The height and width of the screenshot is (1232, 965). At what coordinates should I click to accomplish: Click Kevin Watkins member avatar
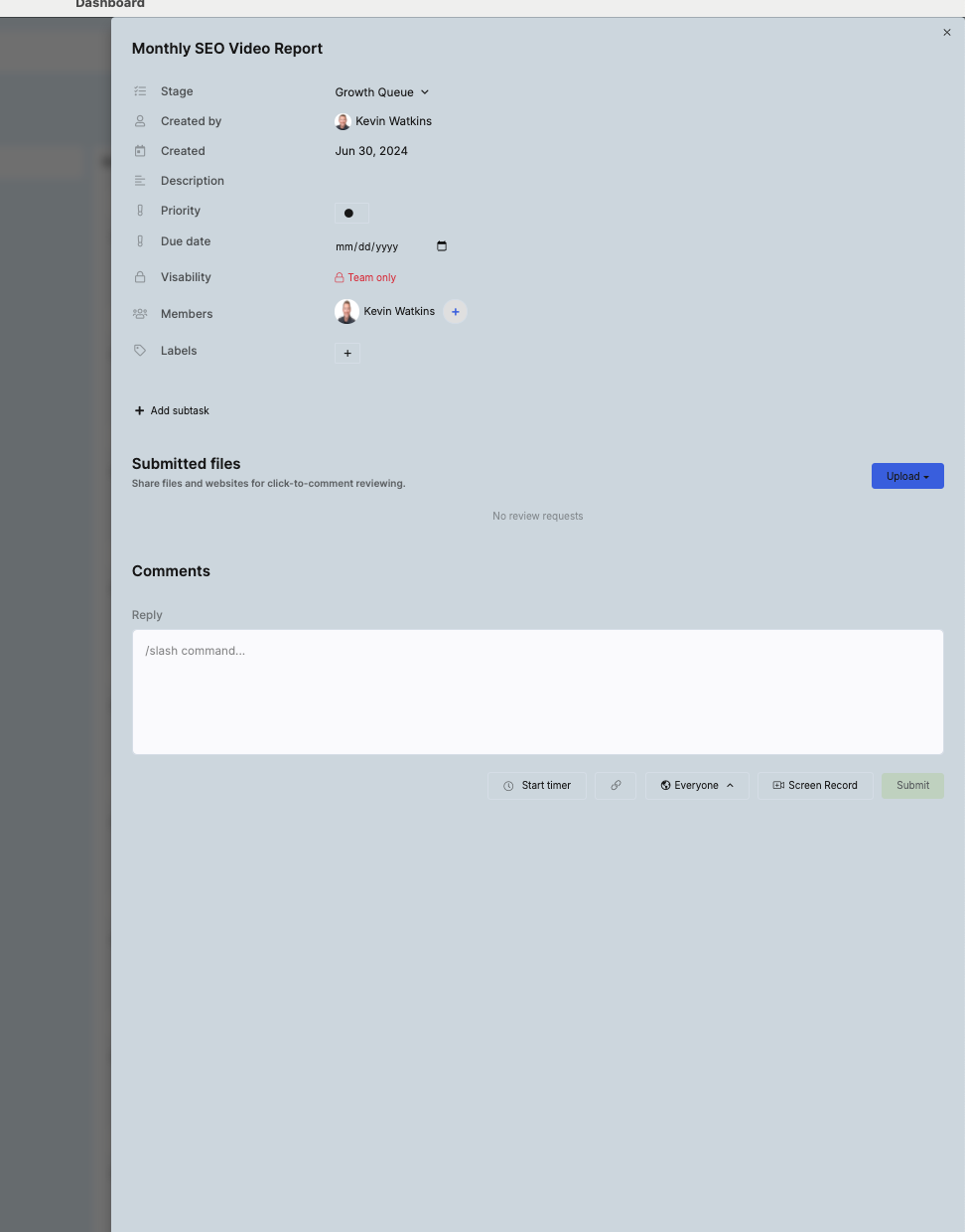click(346, 312)
